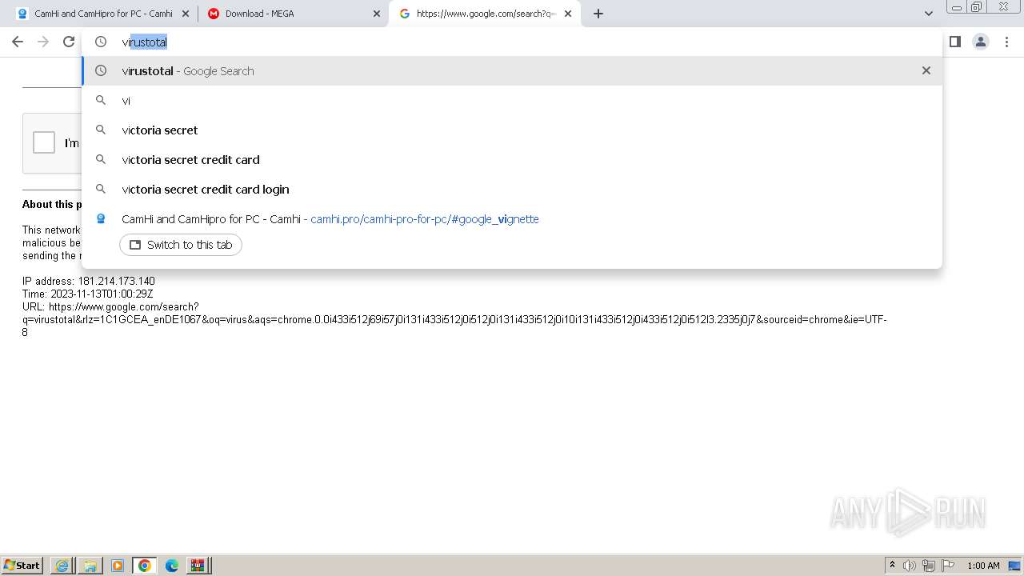Viewport: 1024px width, 576px height.
Task: Open the tab search dropdown chevron
Action: pyautogui.click(x=928, y=14)
